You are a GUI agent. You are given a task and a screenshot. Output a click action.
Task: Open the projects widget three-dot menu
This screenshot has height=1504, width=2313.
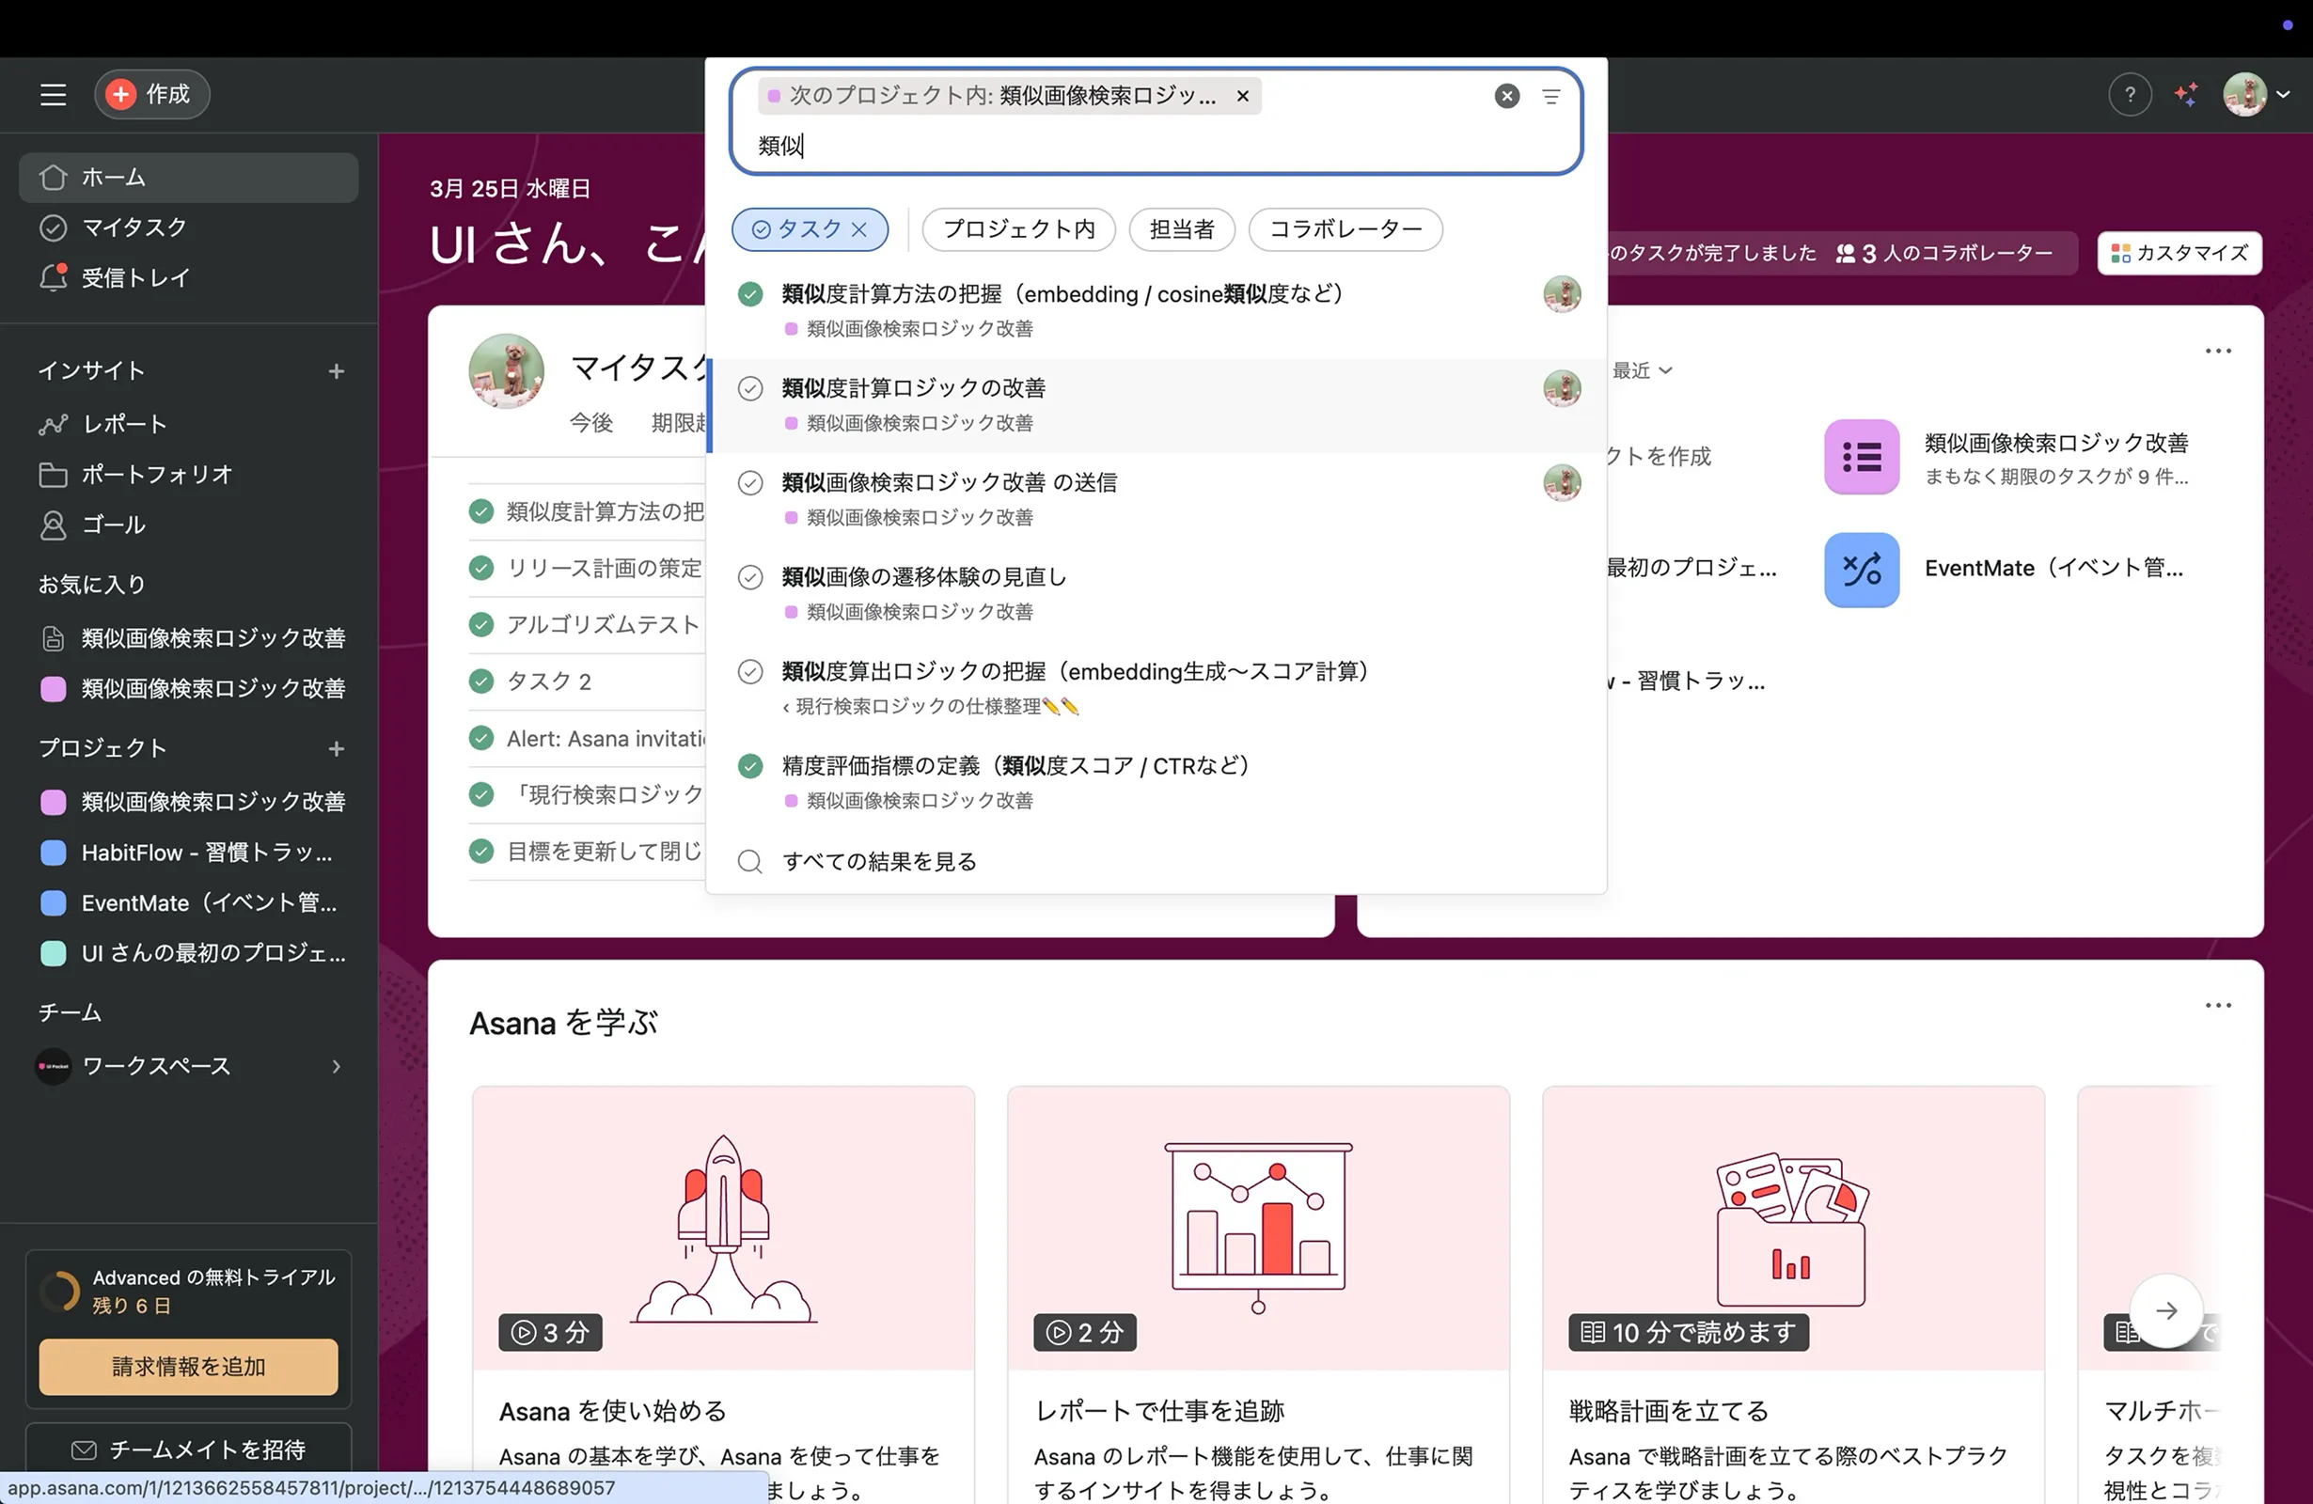click(2218, 351)
